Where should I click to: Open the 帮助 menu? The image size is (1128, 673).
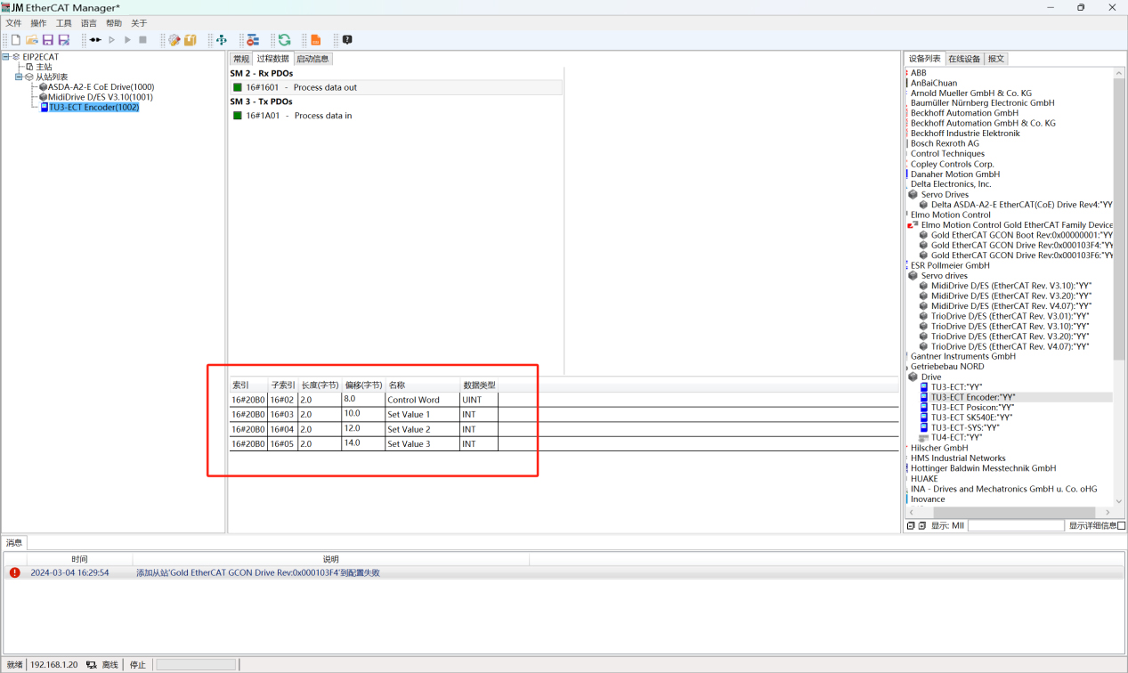point(114,23)
